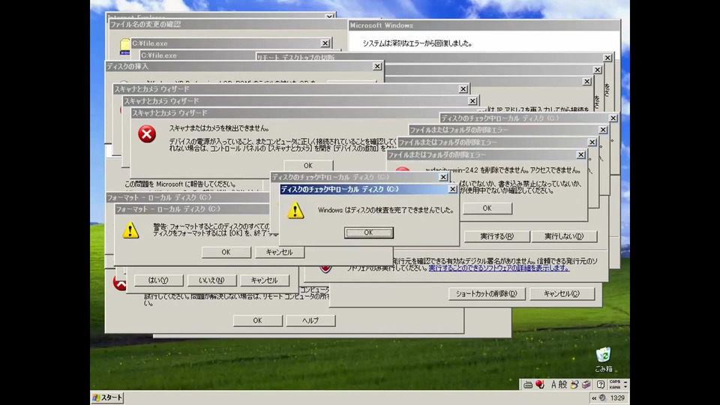This screenshot has height=405, width=720.
Task: Open the 実行することのできるソフトウェアの詳細 link
Action: pyautogui.click(x=499, y=268)
